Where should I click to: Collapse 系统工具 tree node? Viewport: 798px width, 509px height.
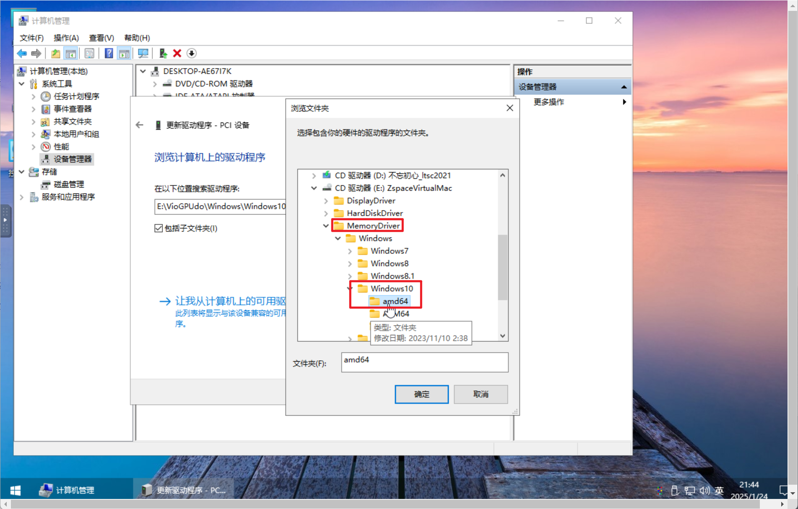[x=22, y=84]
